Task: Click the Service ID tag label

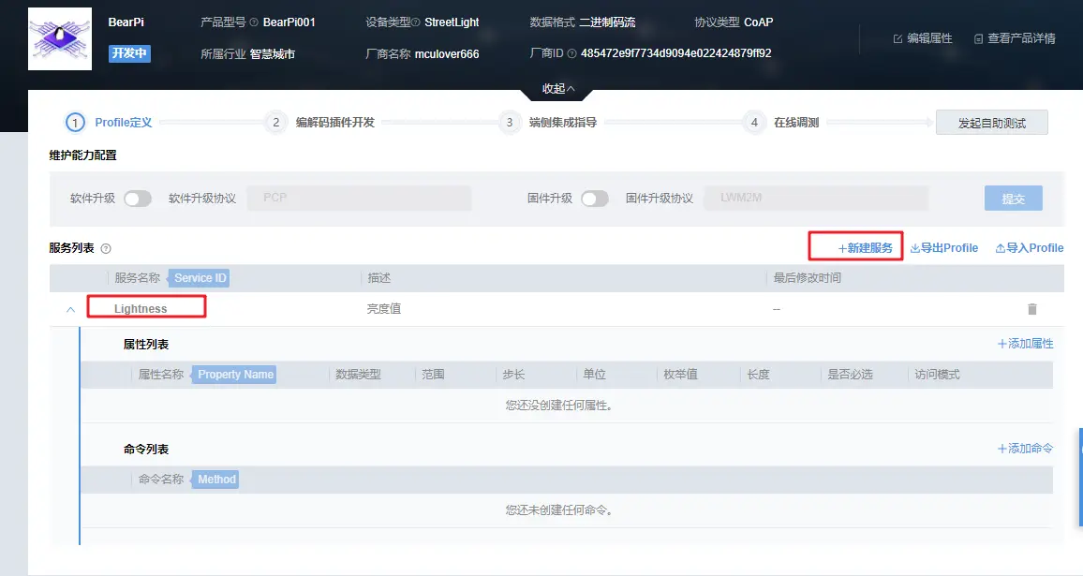Action: pos(200,277)
